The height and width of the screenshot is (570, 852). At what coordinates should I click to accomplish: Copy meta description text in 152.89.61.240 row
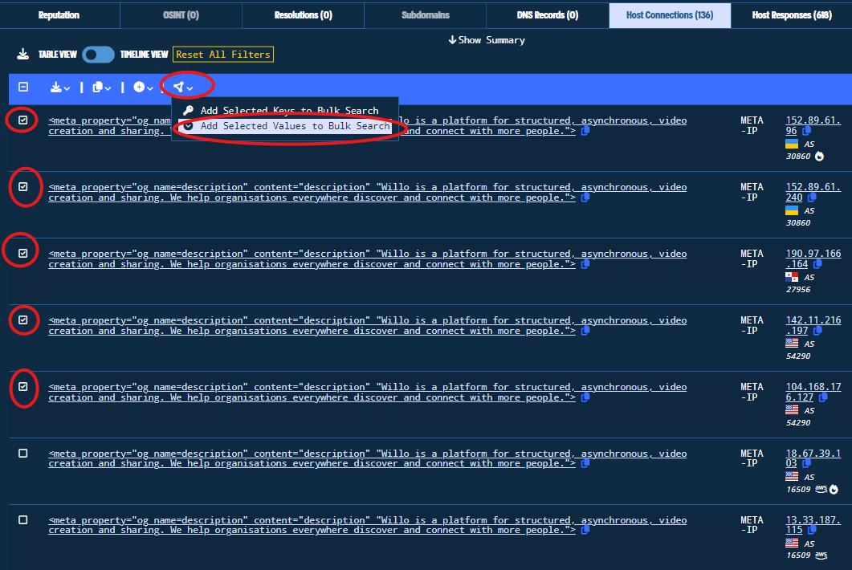[x=585, y=197]
